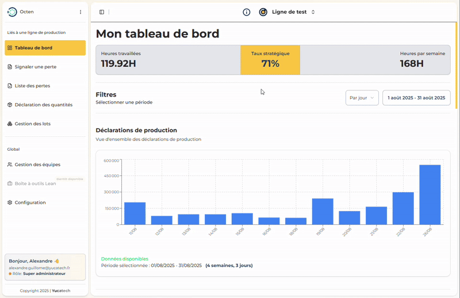Click the Gestion des lots icon

[10, 124]
